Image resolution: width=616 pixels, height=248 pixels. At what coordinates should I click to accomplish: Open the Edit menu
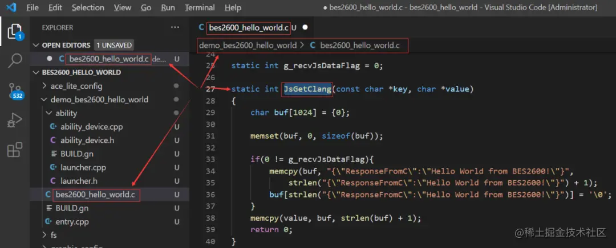click(55, 7)
